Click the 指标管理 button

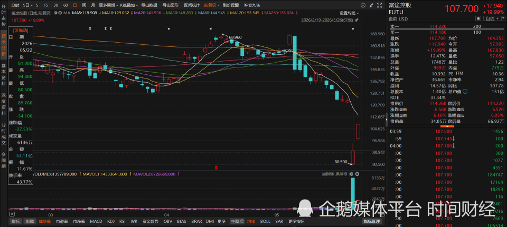click(372, 222)
